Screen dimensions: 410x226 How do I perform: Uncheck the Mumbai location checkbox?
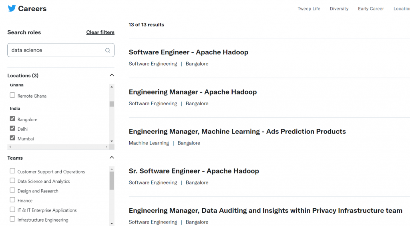click(12, 138)
